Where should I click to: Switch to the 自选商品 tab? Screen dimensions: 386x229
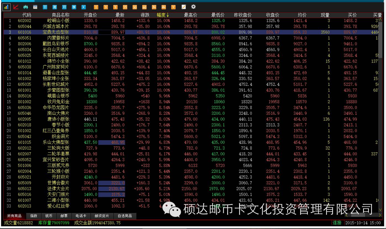tap(125, 216)
